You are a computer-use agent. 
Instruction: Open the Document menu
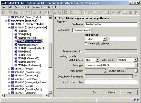(x=37, y=7)
